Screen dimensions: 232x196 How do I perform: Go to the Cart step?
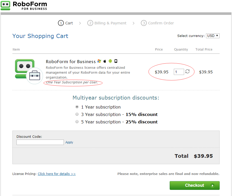[x=65, y=23]
